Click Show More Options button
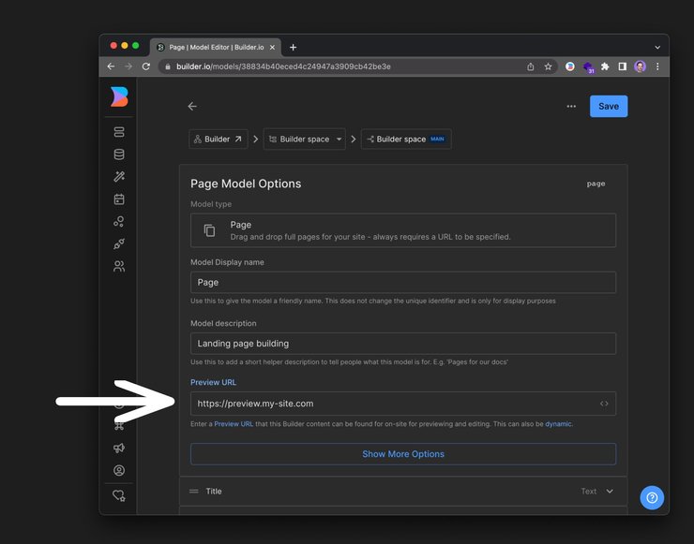 pyautogui.click(x=403, y=454)
